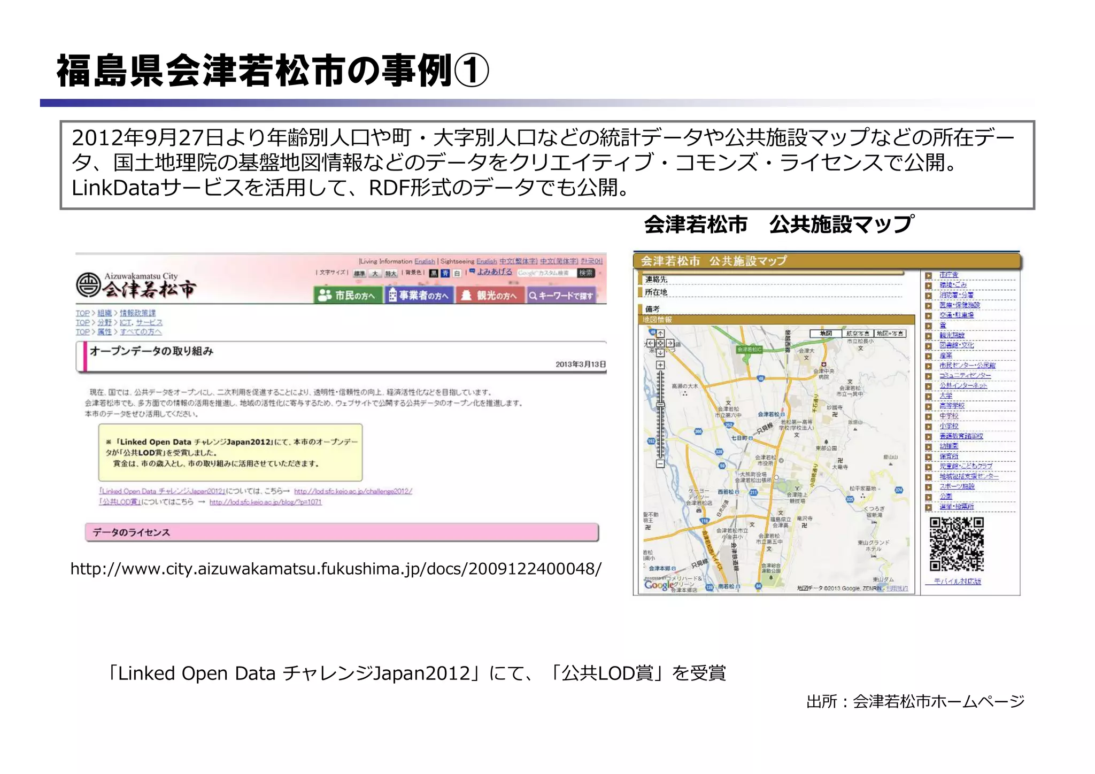Click the arrow icon beside 雪
1095x774 pixels.
(x=929, y=326)
